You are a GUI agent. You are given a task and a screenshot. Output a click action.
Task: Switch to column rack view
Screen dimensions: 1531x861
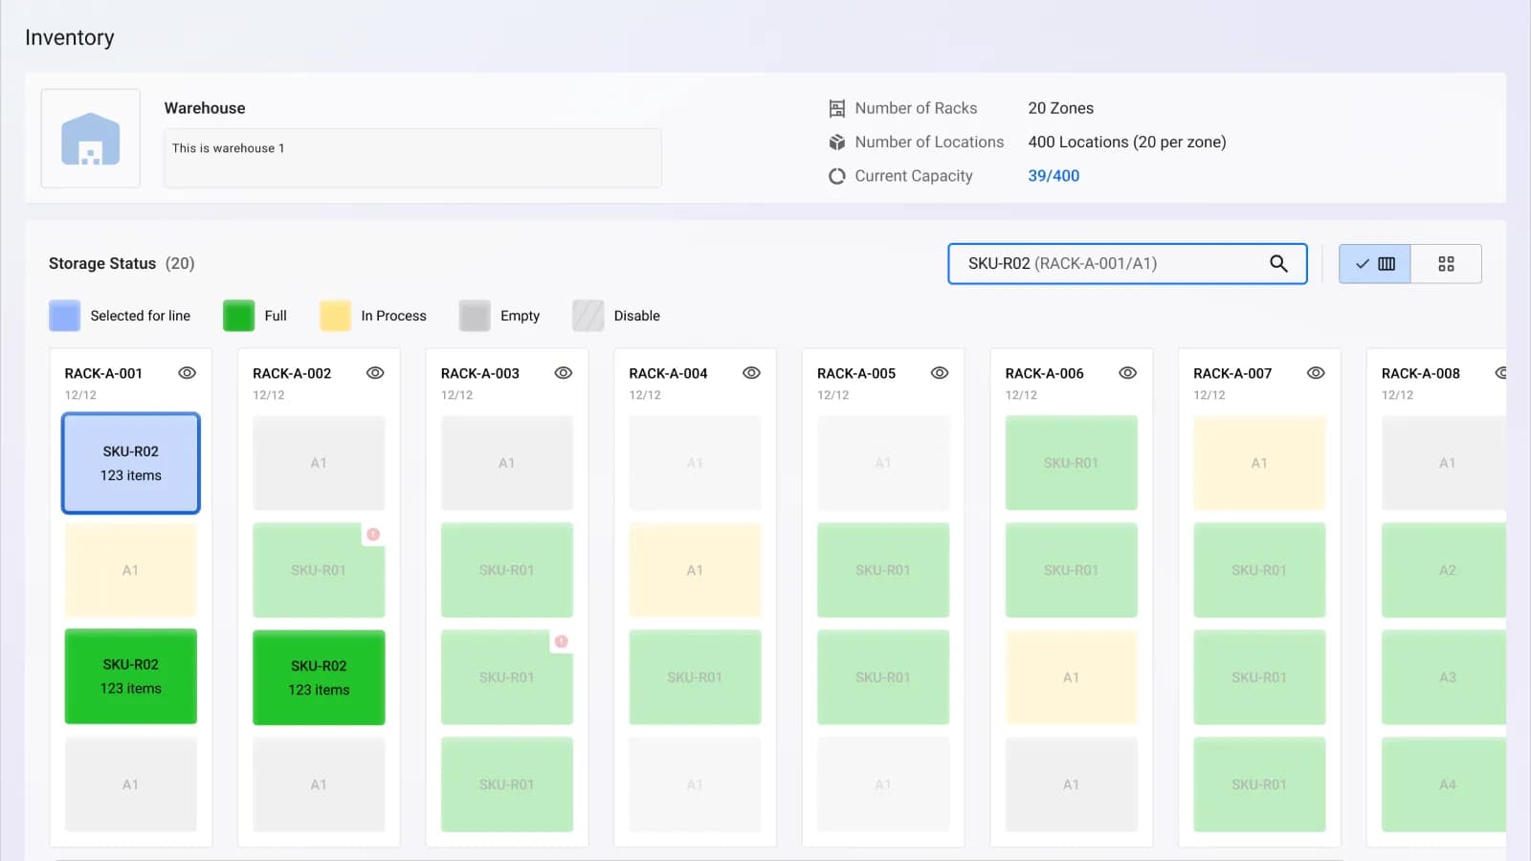[1375, 264]
